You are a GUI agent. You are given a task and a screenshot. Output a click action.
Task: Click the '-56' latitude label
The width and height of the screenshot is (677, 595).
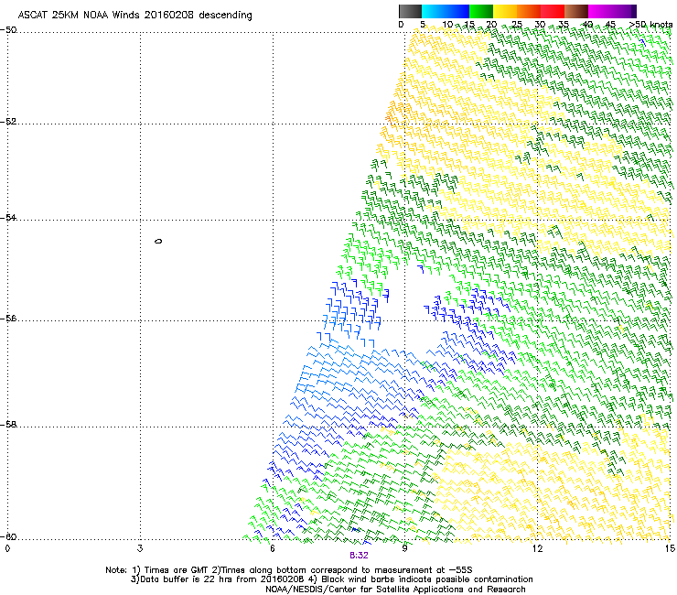(x=8, y=318)
